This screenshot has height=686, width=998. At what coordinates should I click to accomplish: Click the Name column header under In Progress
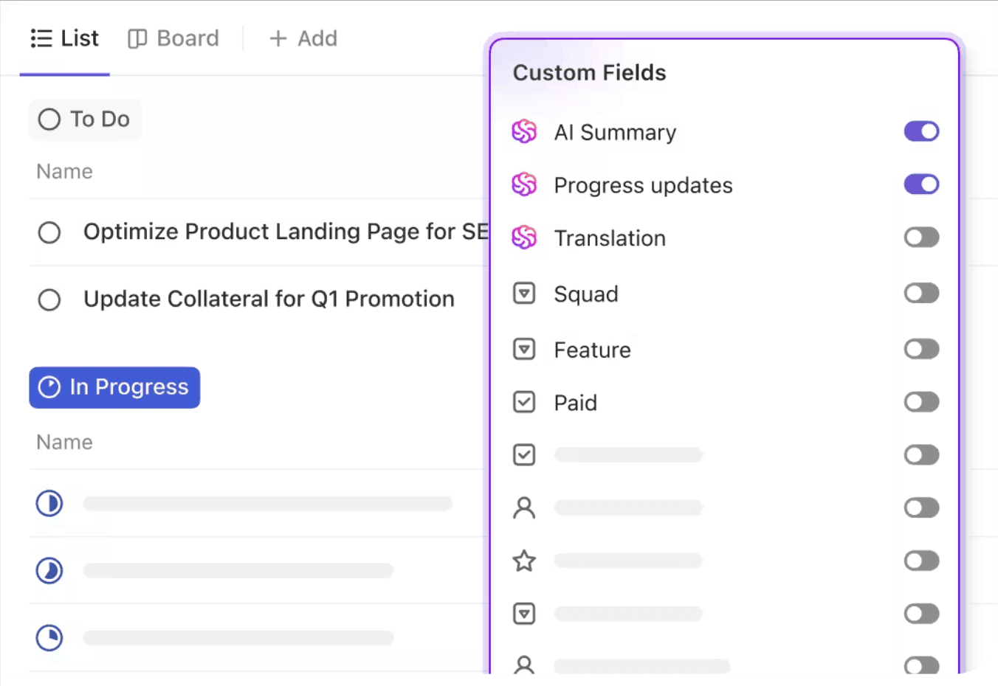pyautogui.click(x=65, y=443)
